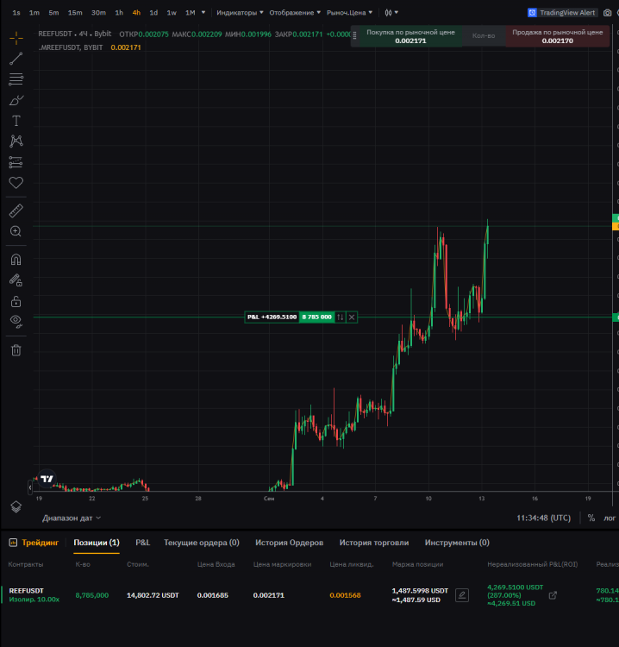The image size is (619, 647).
Task: Select the brush drawing tool
Action: (x=16, y=100)
